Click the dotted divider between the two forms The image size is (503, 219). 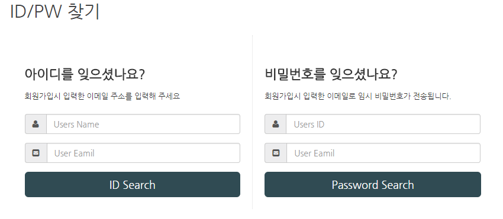pos(253,122)
